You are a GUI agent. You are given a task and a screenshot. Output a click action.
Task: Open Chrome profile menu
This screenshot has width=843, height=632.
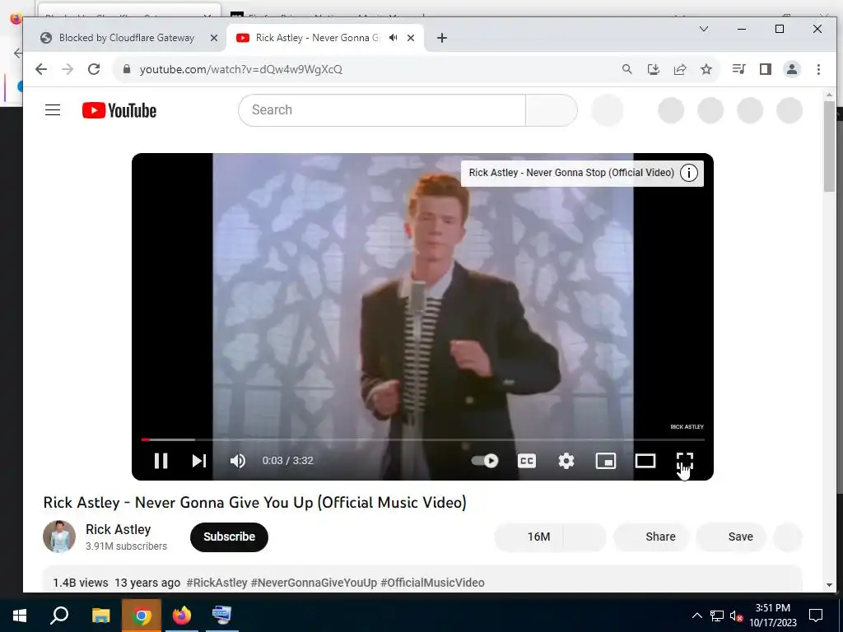[x=792, y=69]
